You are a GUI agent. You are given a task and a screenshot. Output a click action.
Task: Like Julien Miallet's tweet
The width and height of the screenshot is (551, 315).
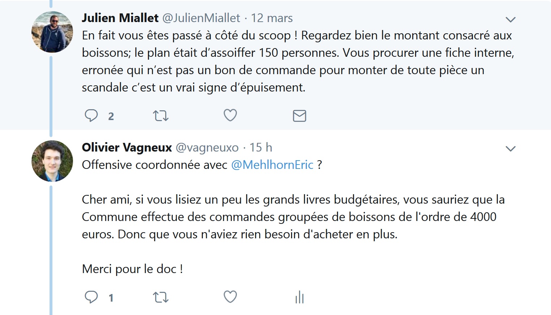pos(230,115)
